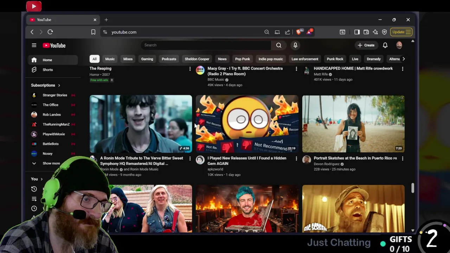Open The Office subscription

click(53, 105)
